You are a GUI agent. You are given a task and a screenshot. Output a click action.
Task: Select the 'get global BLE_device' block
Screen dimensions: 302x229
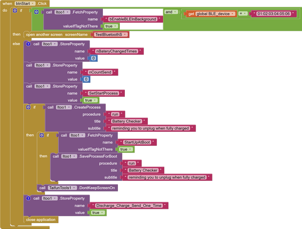click(211, 14)
